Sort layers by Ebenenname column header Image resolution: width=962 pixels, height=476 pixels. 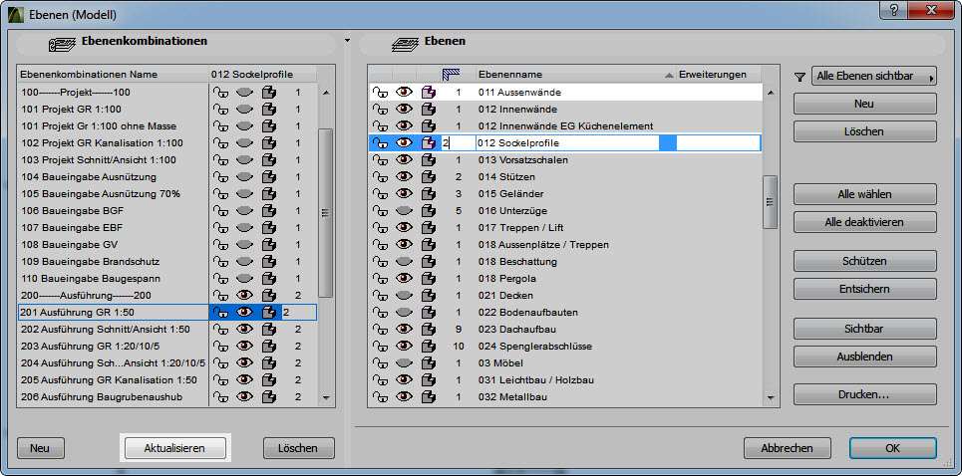575,74
